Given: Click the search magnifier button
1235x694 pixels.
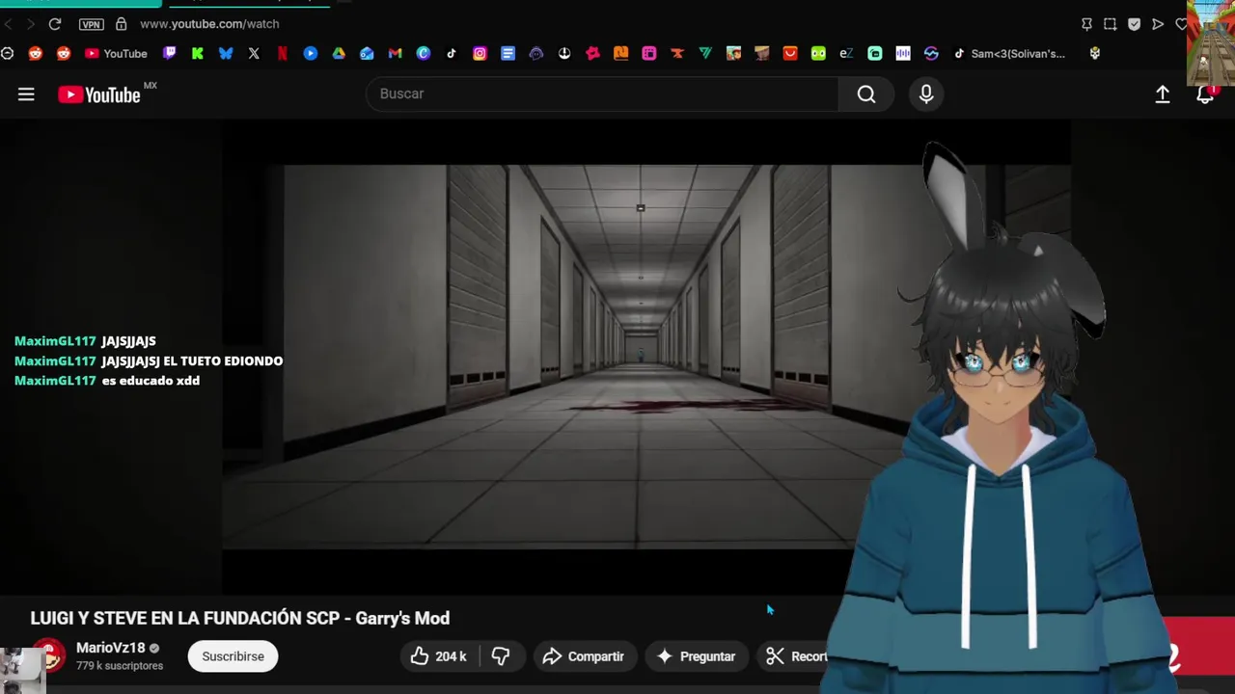Looking at the screenshot, I should (x=866, y=93).
